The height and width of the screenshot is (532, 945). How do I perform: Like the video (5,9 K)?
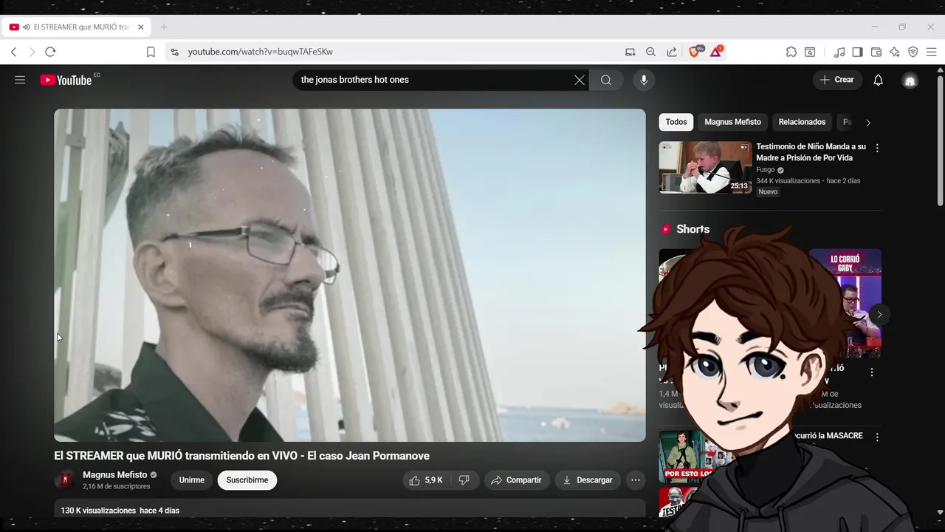426,480
